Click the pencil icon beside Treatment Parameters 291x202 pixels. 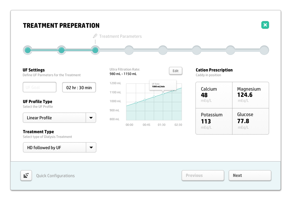[95, 36]
